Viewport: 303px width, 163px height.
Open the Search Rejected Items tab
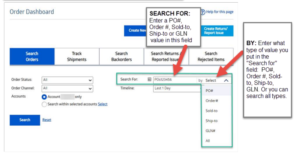[211, 57]
